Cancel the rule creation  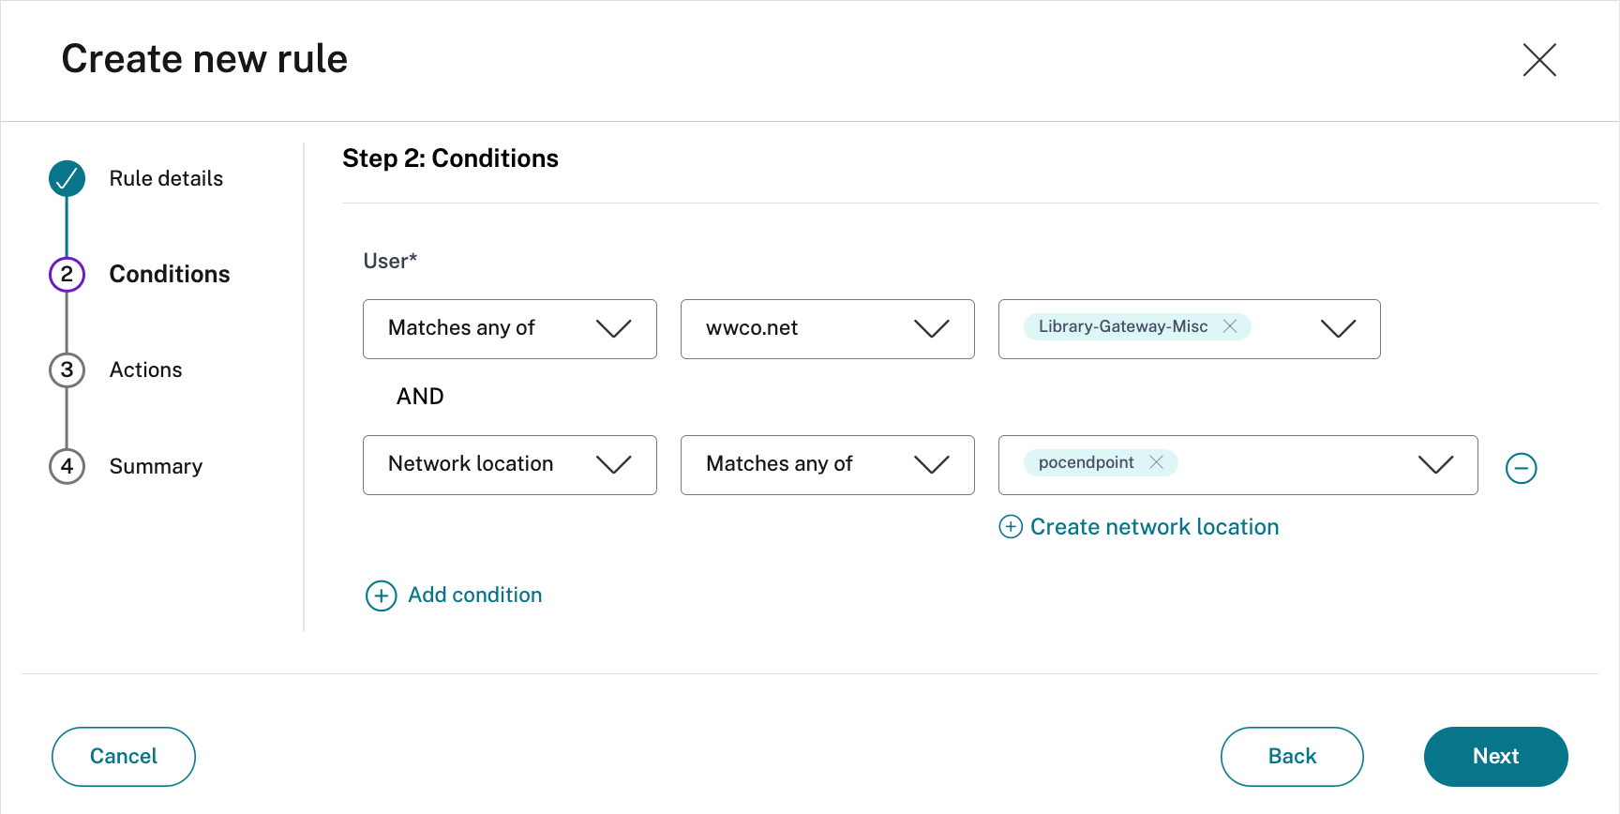pos(124,757)
